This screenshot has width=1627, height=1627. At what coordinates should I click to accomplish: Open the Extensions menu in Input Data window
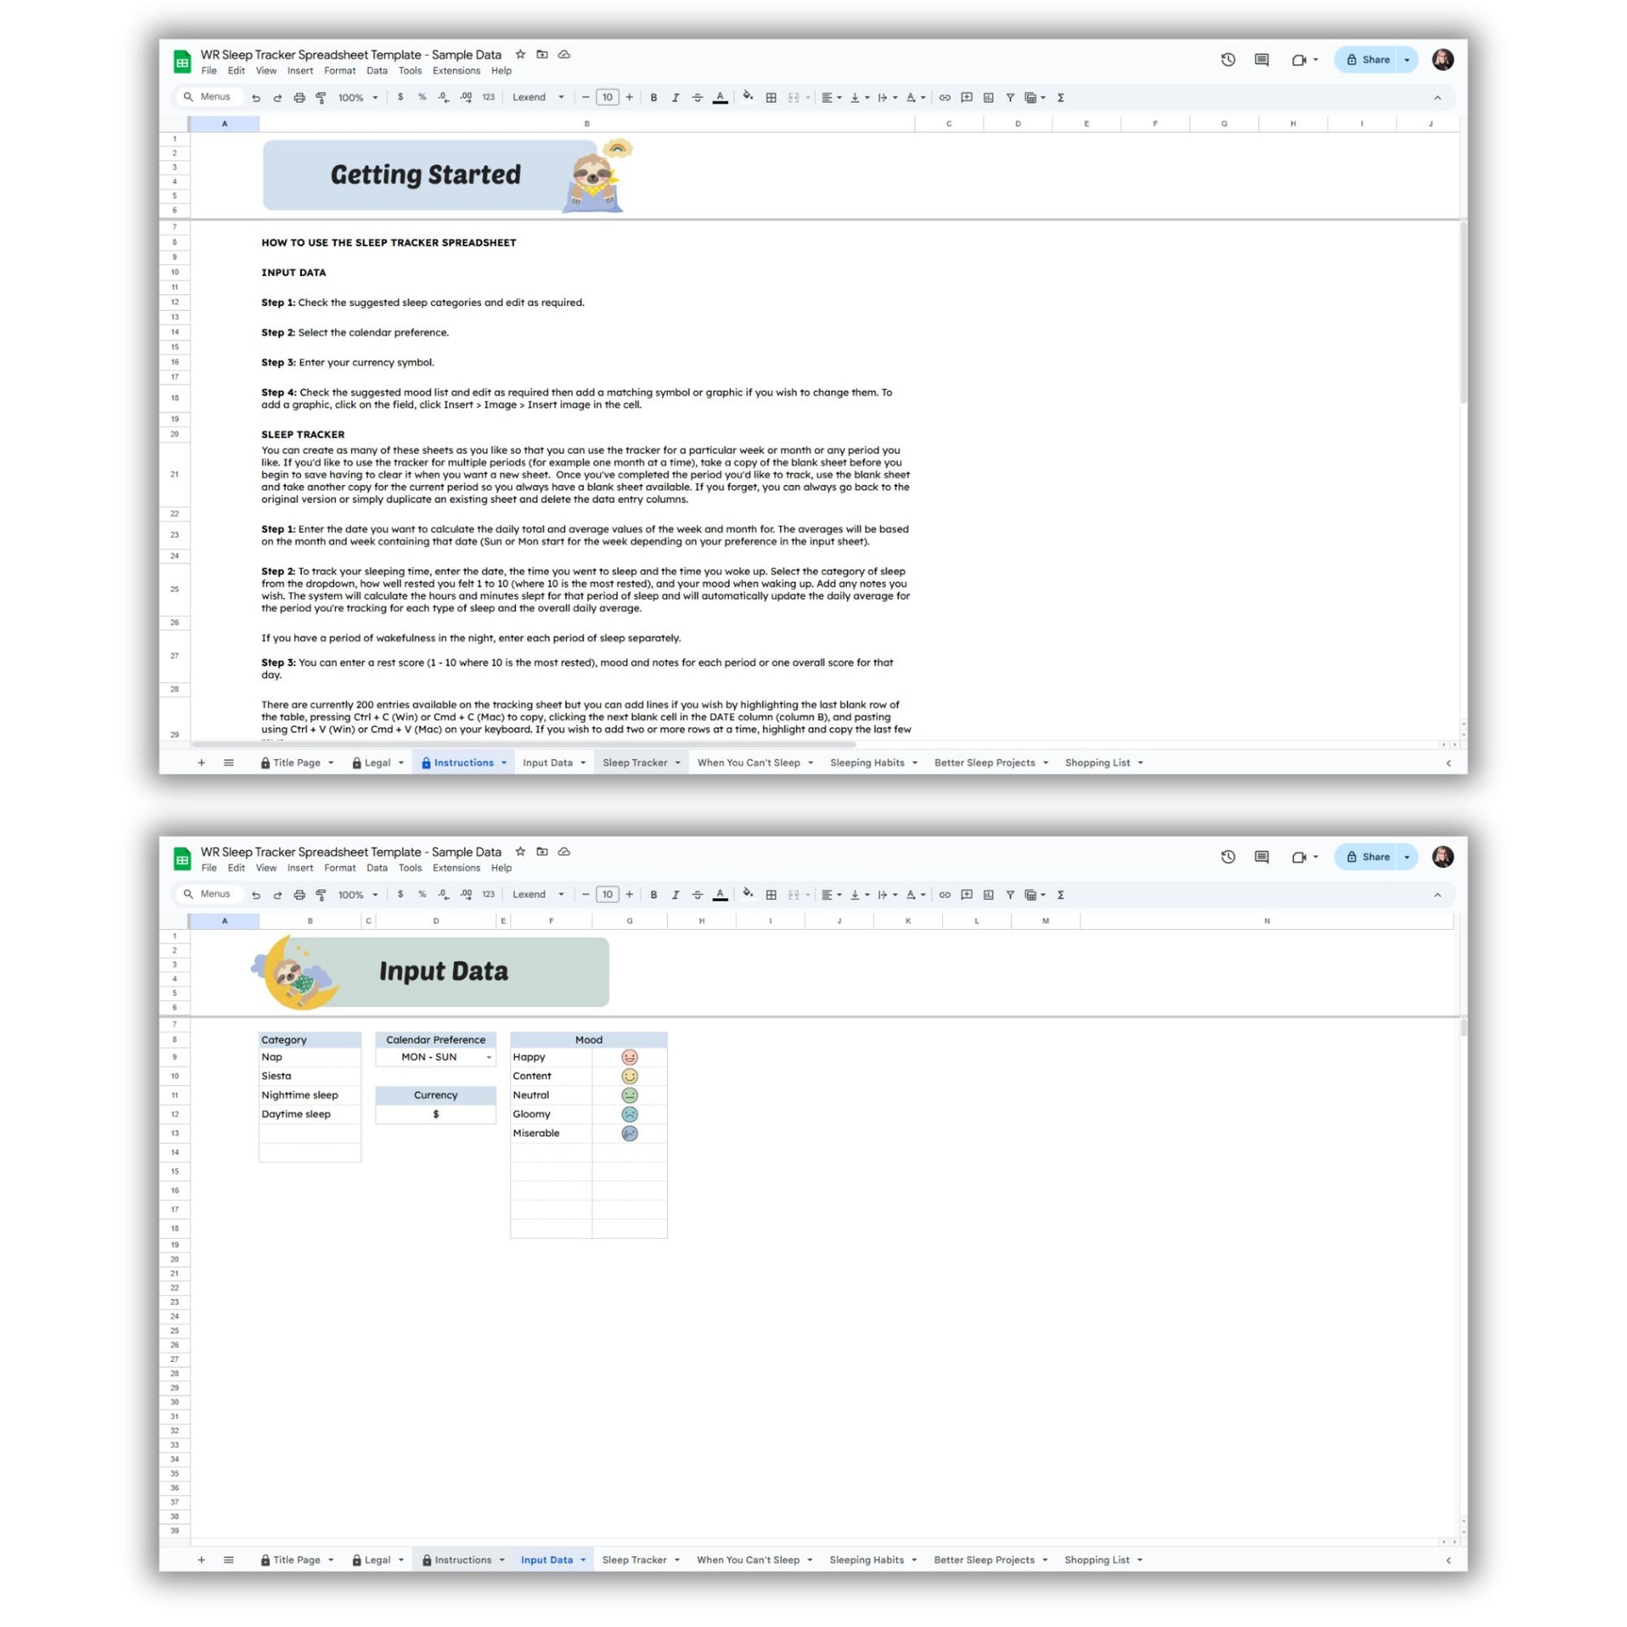(x=456, y=867)
